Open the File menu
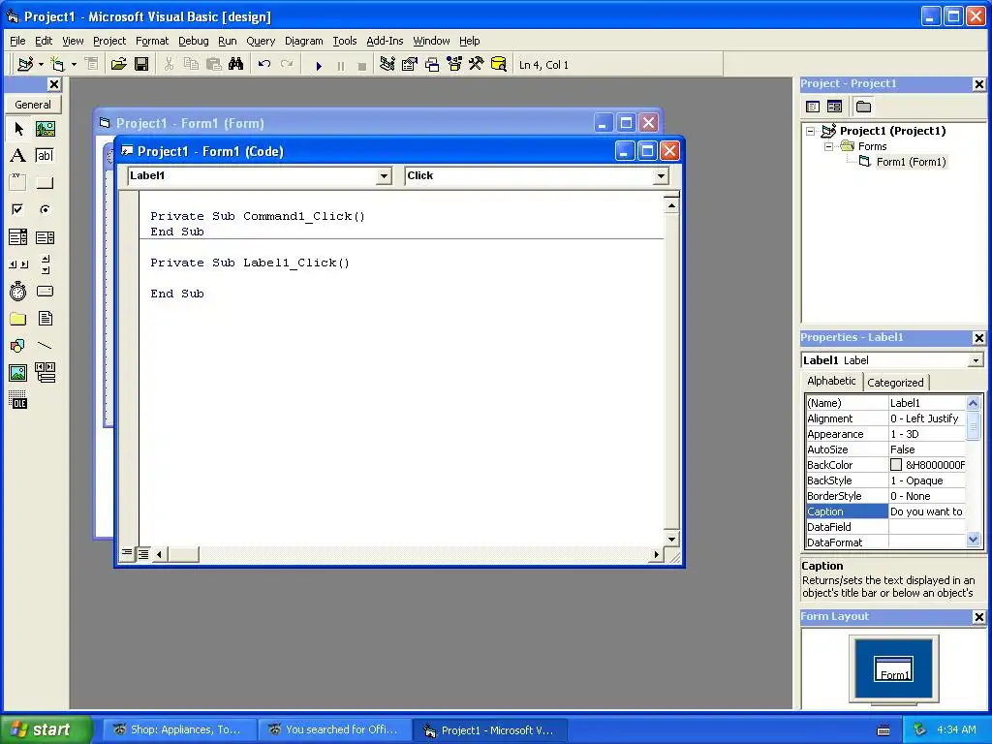992x744 pixels. tap(17, 41)
